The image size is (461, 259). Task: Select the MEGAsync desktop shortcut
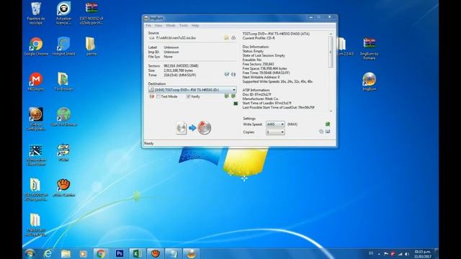coord(36,81)
